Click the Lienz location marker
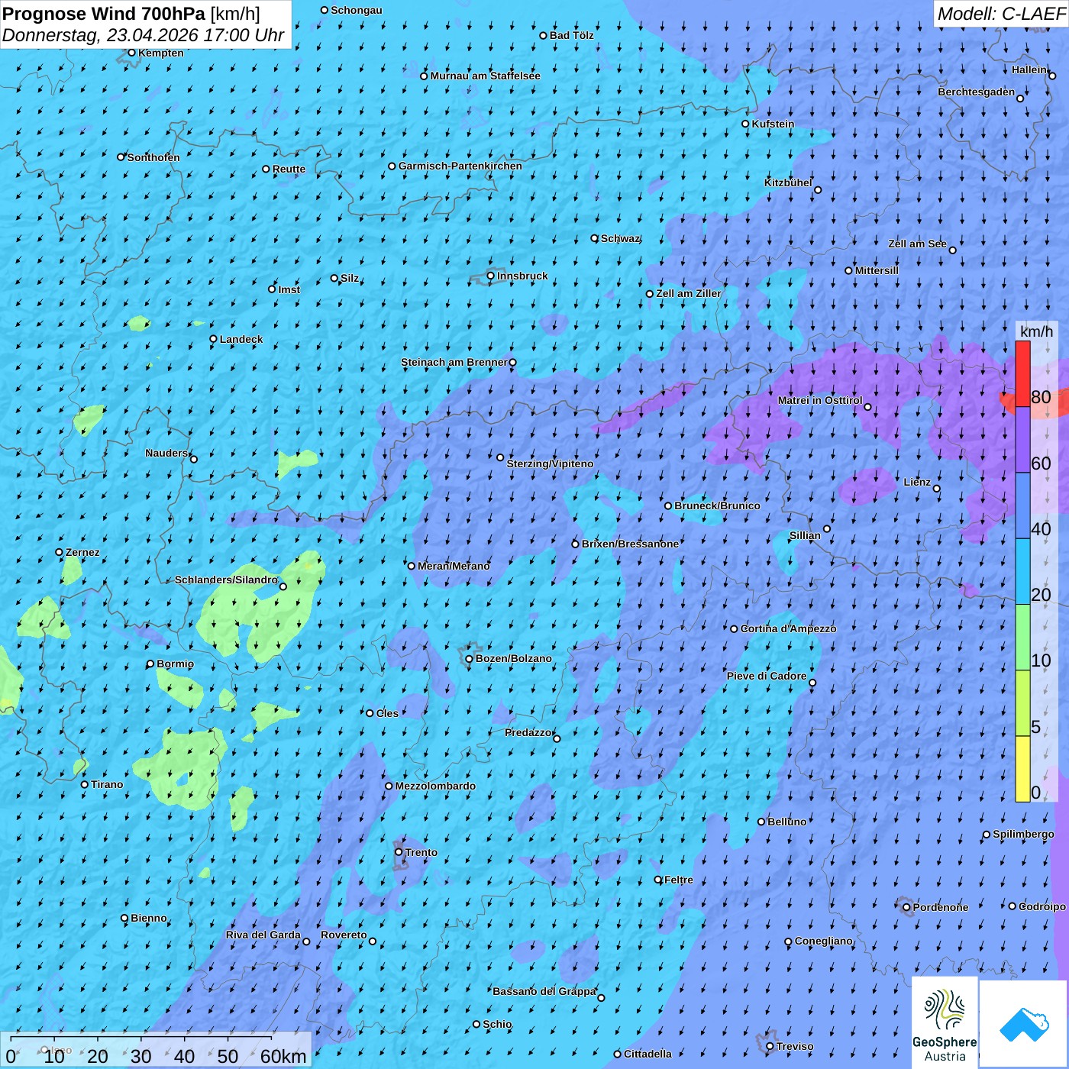The height and width of the screenshot is (1069, 1069). tap(936, 489)
